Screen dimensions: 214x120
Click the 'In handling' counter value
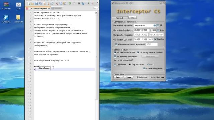[163, 77]
